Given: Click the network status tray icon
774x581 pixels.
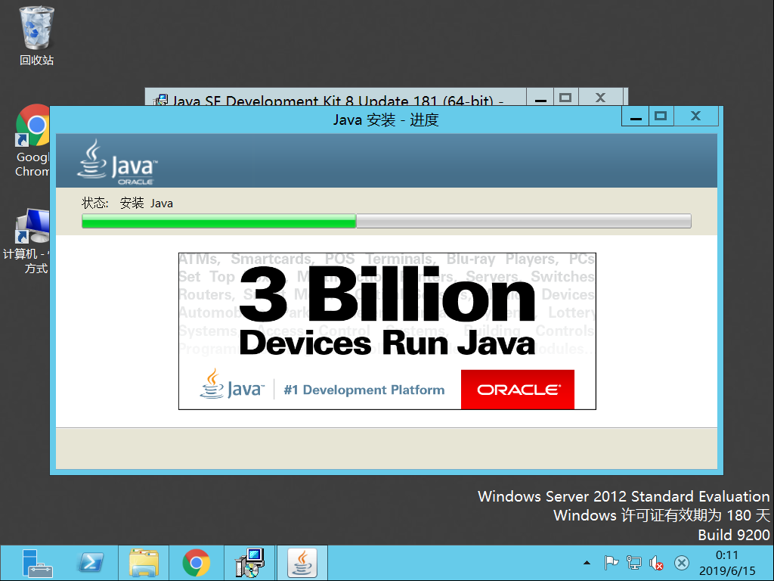Looking at the screenshot, I should 633,563.
